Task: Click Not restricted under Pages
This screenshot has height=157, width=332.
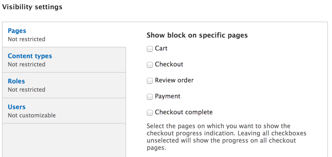Action: (x=26, y=39)
